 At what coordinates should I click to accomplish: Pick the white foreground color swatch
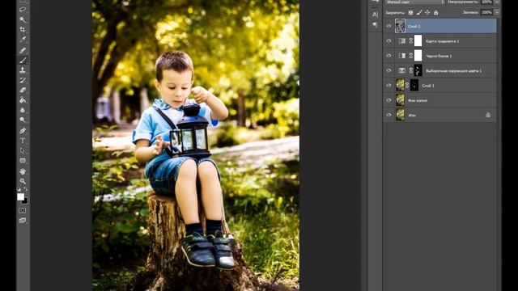20,197
